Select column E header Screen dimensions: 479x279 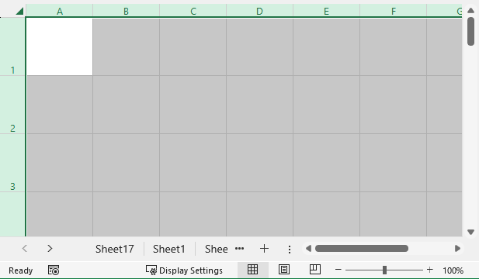pos(326,12)
